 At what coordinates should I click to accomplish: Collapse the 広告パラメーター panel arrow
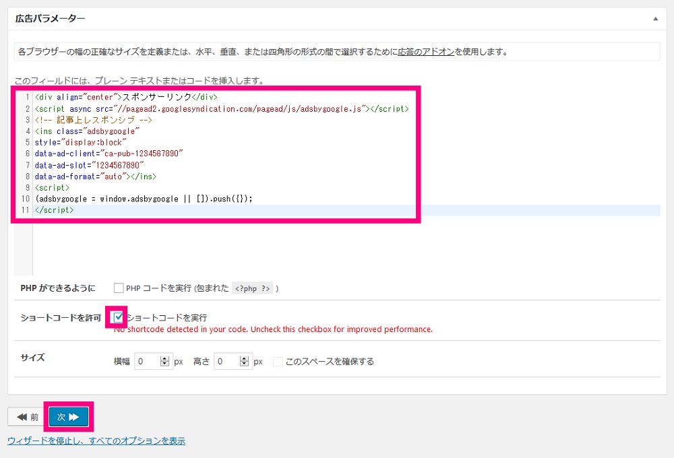tap(655, 19)
